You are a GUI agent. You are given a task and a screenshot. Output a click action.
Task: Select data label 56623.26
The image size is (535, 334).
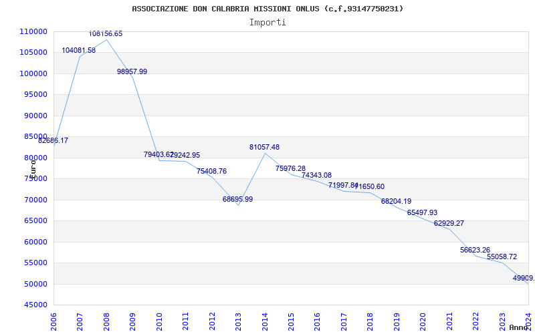[x=475, y=250]
